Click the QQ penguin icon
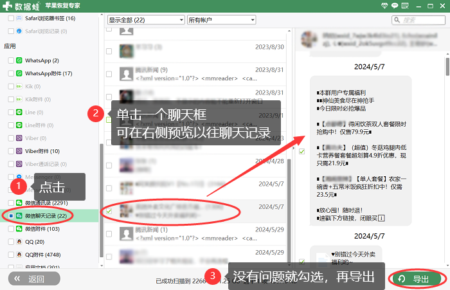Screen dimensions: 450x290 (x=19, y=242)
